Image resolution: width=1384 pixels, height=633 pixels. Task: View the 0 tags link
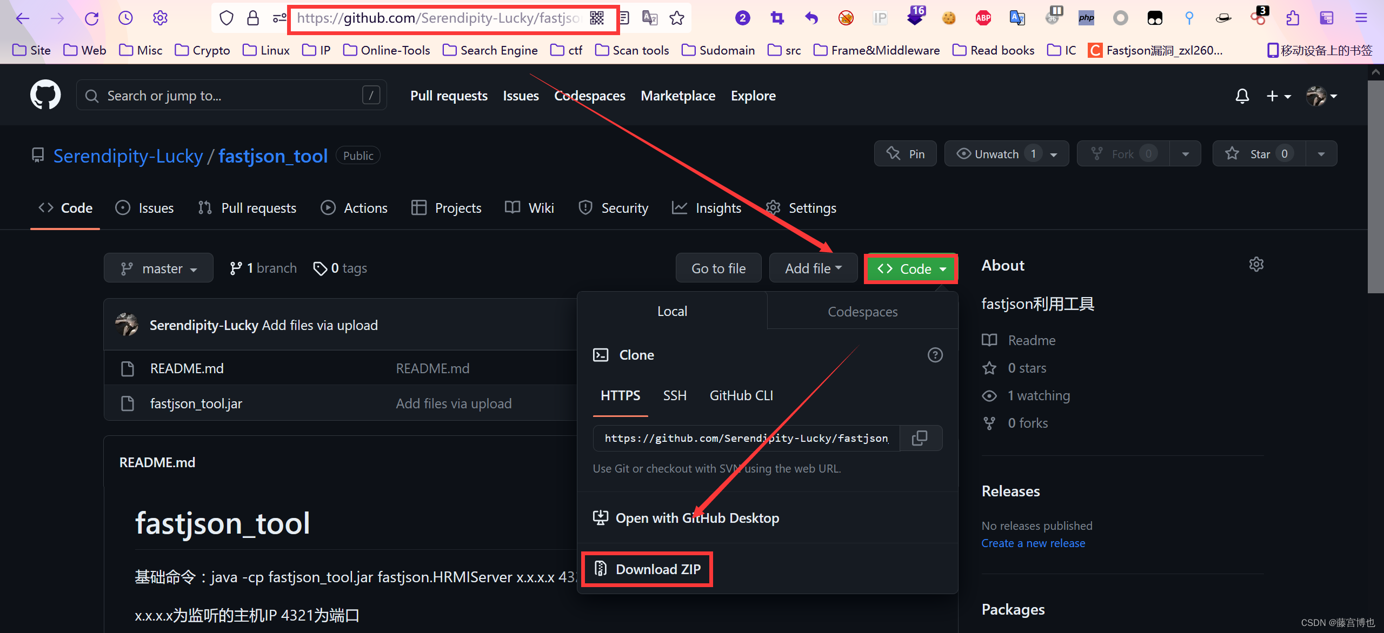[x=340, y=268]
